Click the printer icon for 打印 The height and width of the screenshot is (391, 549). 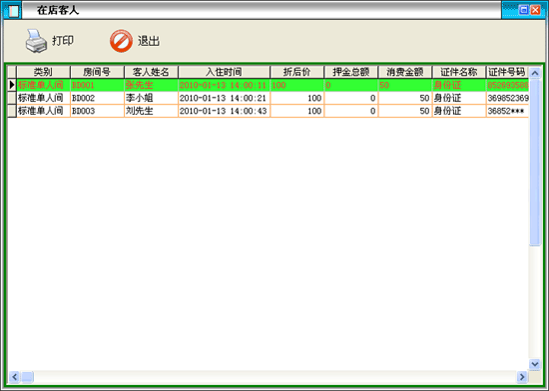(36, 41)
